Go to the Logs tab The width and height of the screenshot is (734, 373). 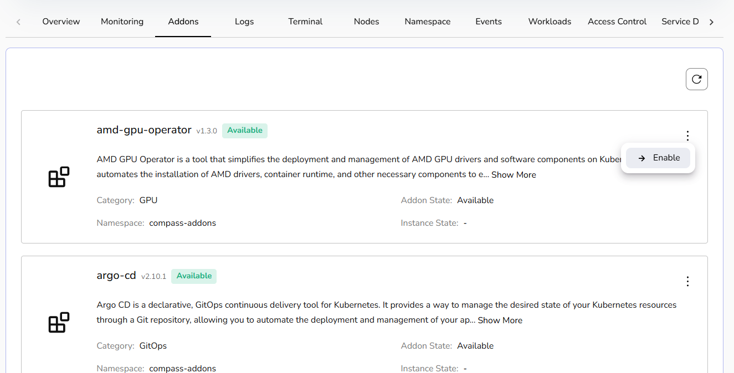pyautogui.click(x=244, y=22)
